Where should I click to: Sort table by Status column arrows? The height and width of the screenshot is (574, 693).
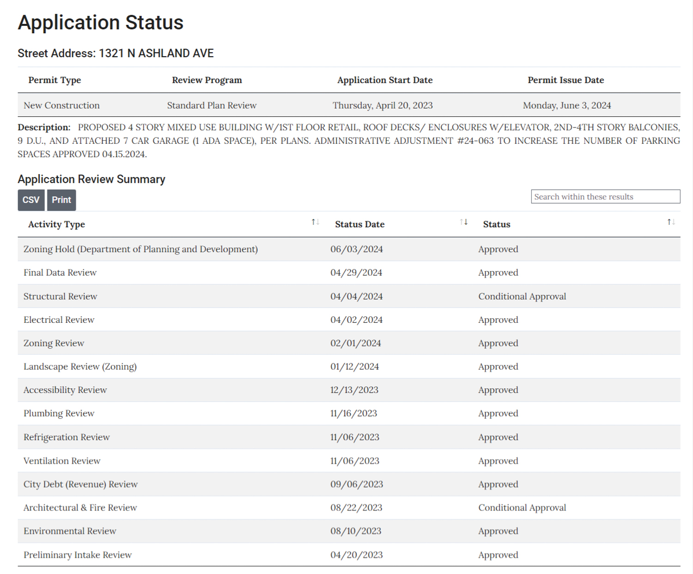tap(671, 222)
